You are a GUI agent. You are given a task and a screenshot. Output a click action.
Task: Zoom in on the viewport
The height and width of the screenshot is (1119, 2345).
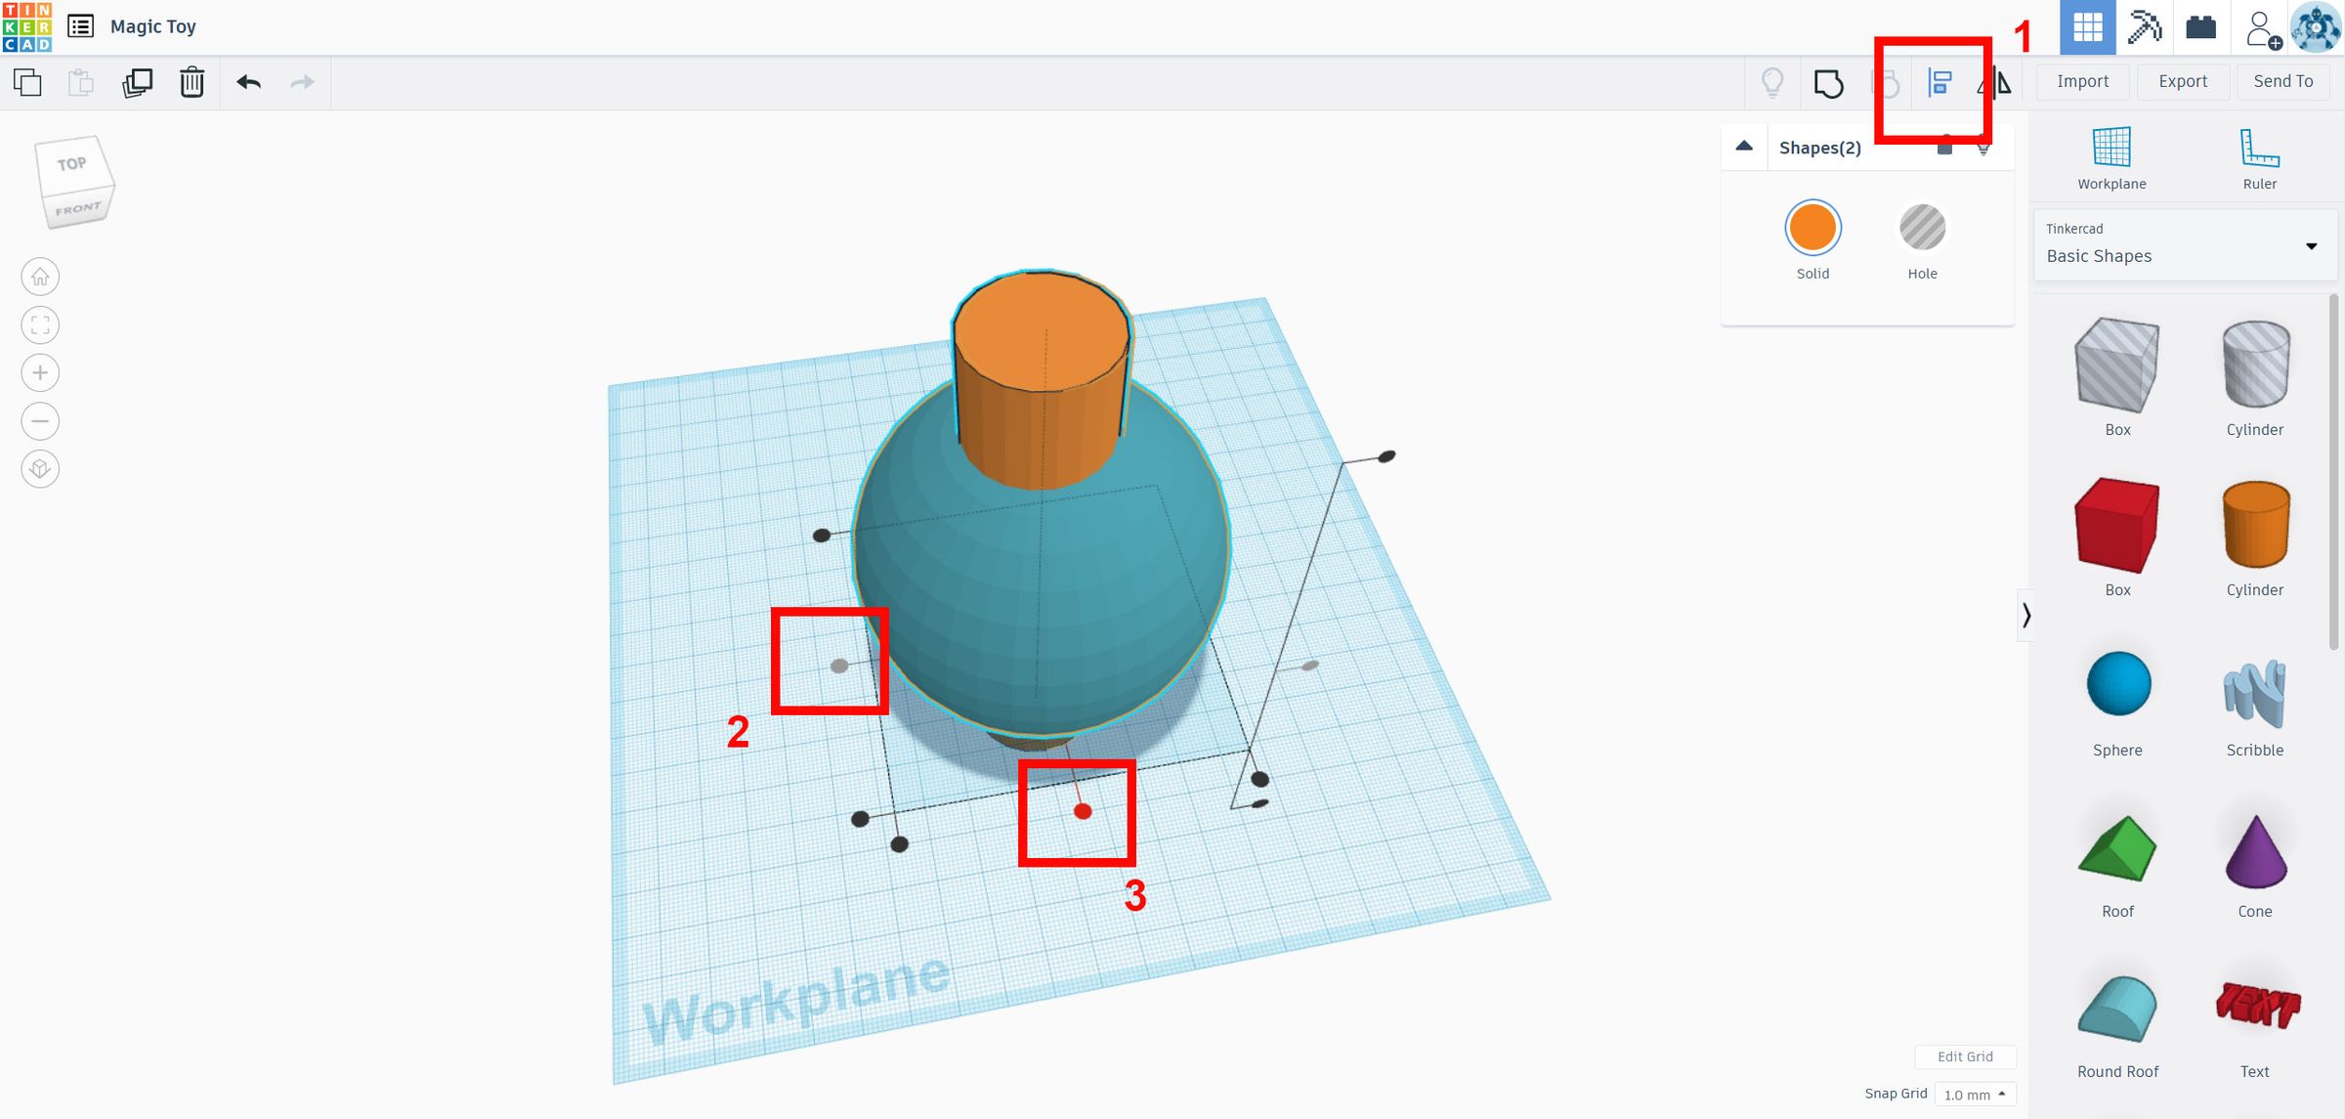coord(40,372)
